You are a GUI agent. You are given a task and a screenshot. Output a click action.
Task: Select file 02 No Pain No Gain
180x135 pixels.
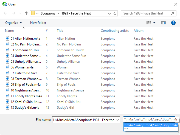[26, 44]
